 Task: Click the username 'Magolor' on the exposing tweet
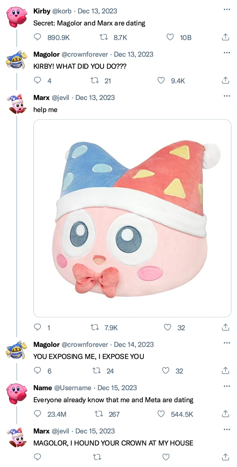click(46, 344)
